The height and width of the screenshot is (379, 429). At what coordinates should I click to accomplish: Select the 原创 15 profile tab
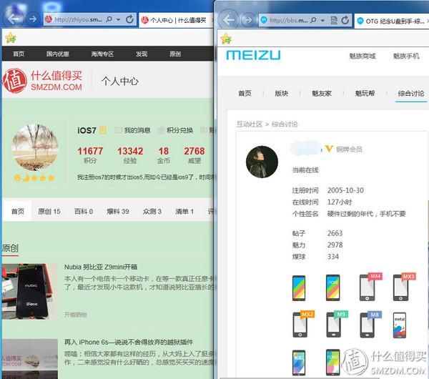(49, 211)
